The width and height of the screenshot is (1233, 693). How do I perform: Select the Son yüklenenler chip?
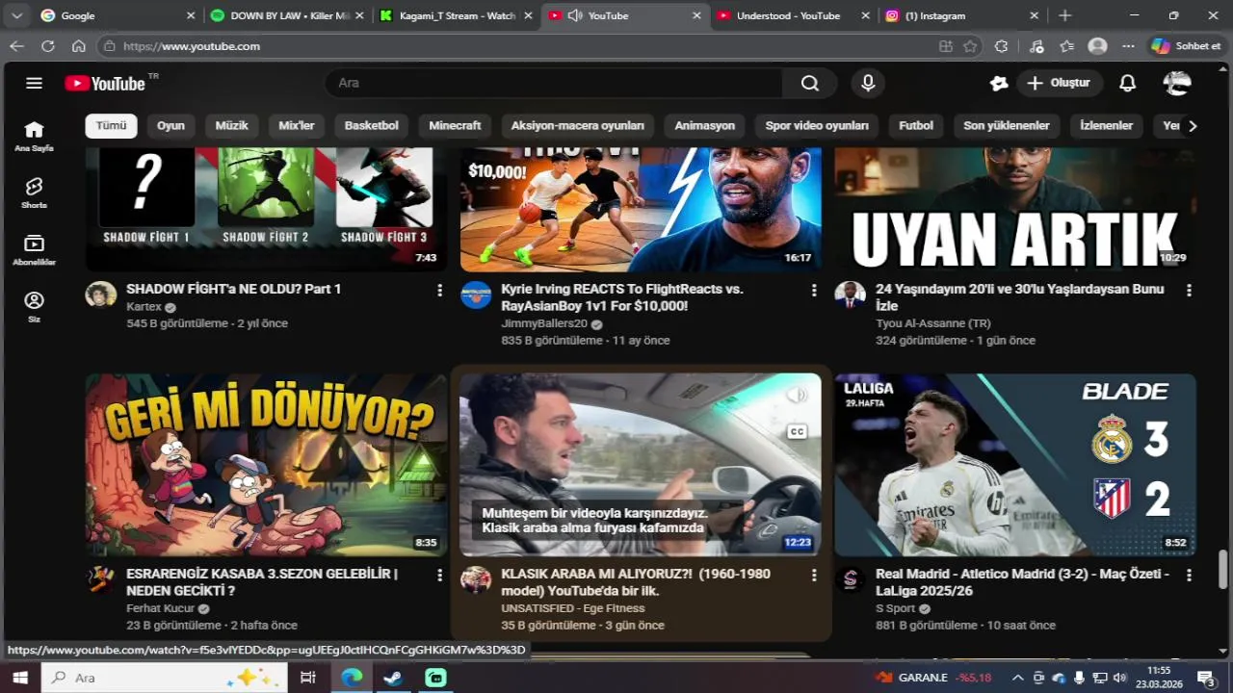(1007, 126)
